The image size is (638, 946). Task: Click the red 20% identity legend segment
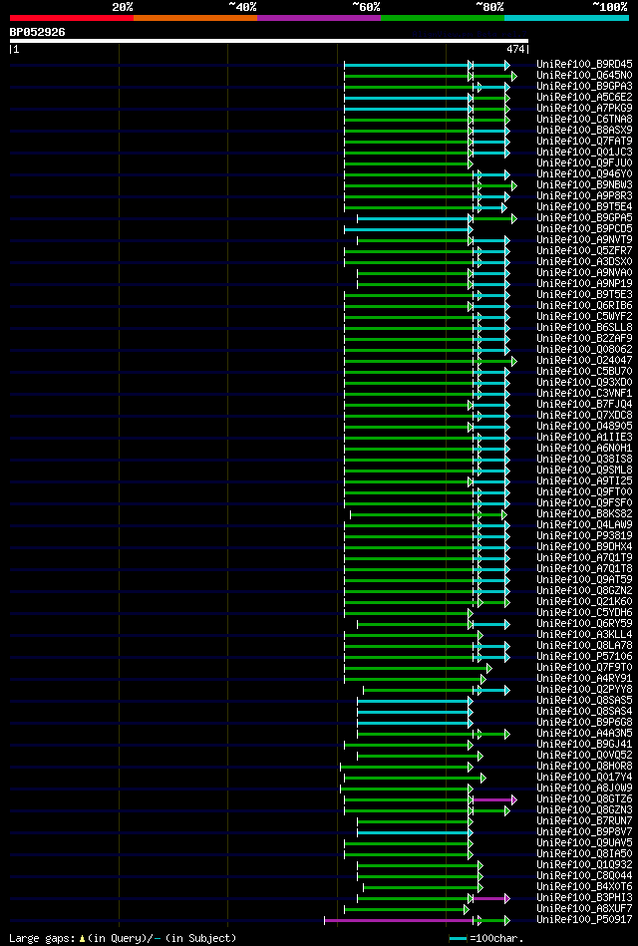(x=71, y=18)
